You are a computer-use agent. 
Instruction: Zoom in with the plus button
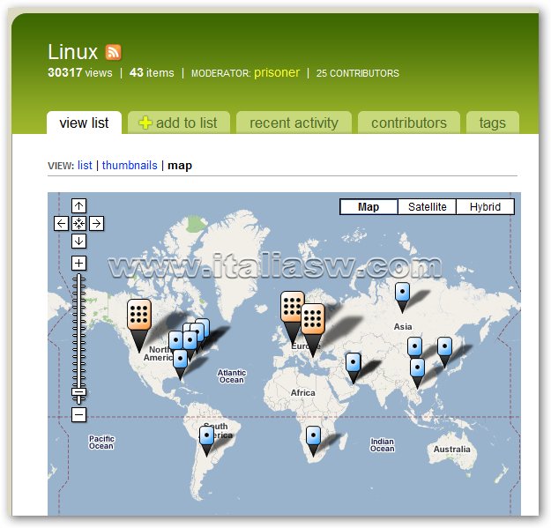pos(78,264)
